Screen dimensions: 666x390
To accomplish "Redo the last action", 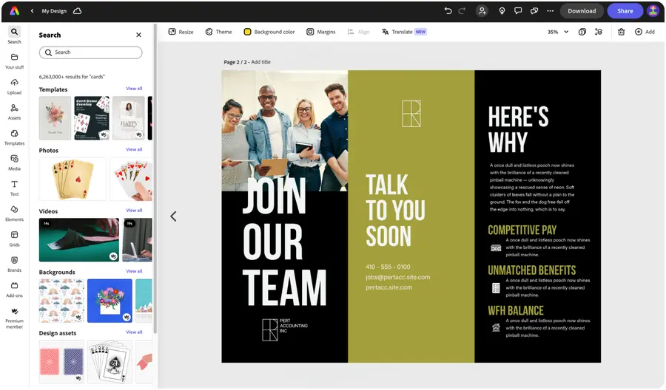I will (x=462, y=11).
